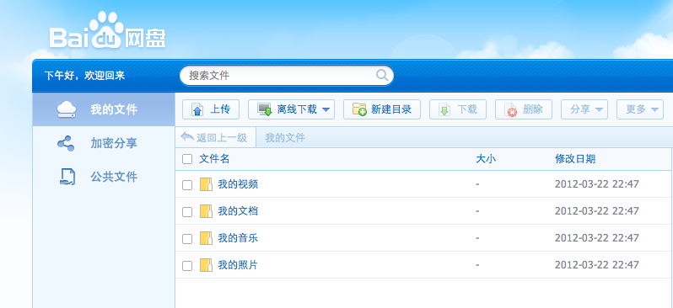Check the box for 我的文档 folder

click(x=187, y=211)
